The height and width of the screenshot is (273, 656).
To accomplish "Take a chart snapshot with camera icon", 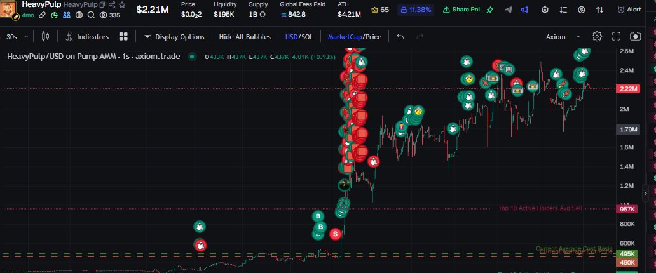I will click(x=636, y=36).
